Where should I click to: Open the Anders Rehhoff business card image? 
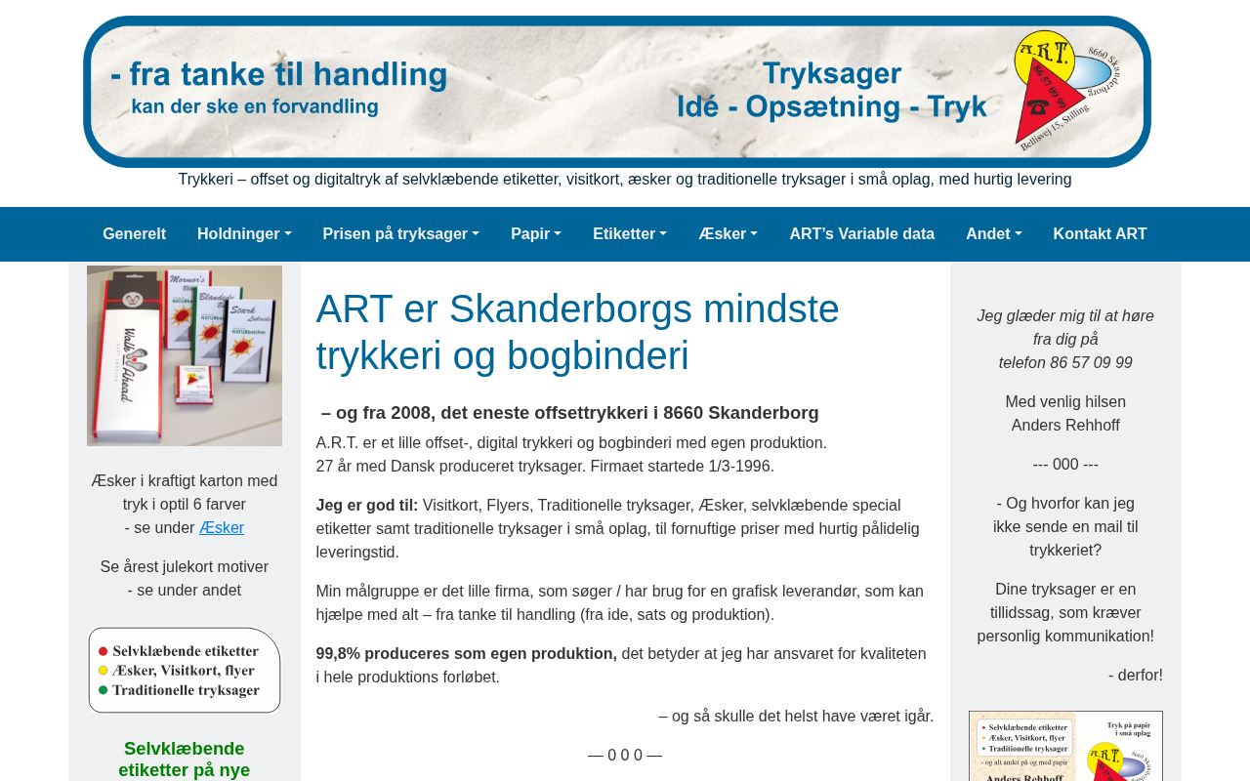coord(1065,746)
